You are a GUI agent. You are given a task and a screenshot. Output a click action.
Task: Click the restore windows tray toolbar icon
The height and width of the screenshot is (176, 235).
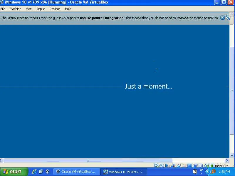click(201, 170)
